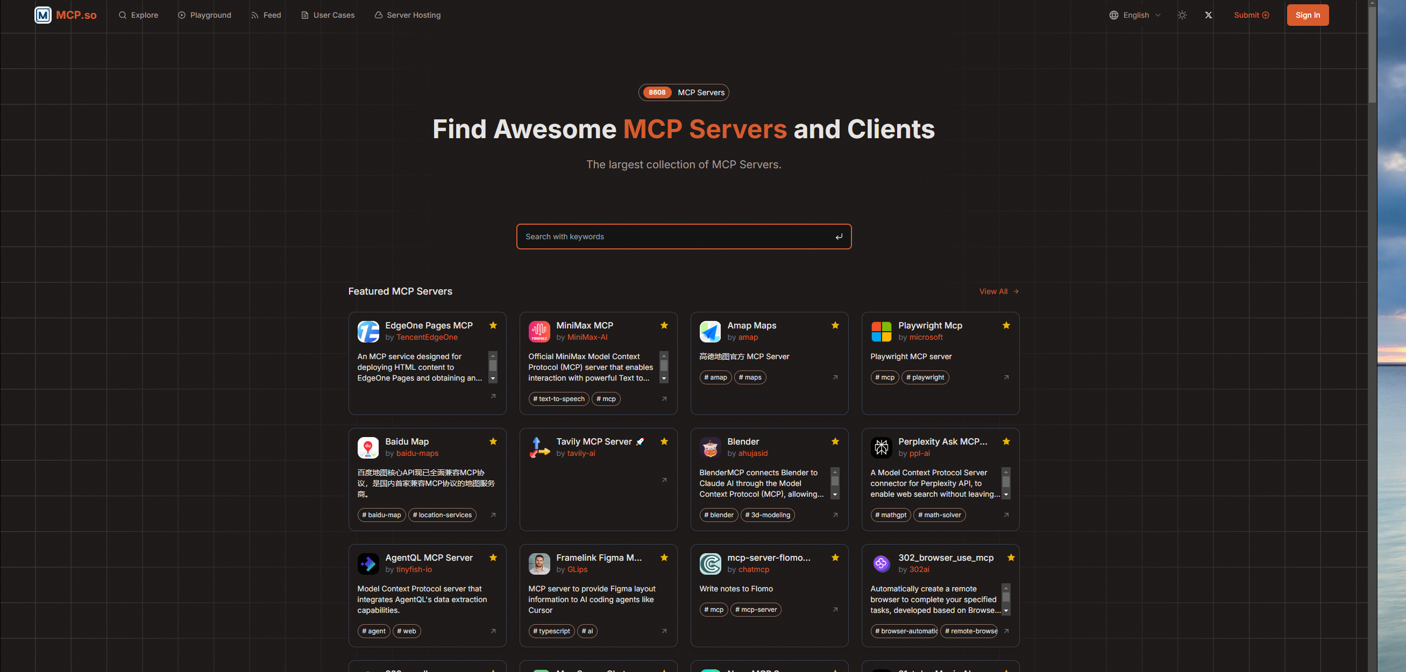The image size is (1406, 672).
Task: Click the Baidu Map logo icon
Action: (368, 447)
